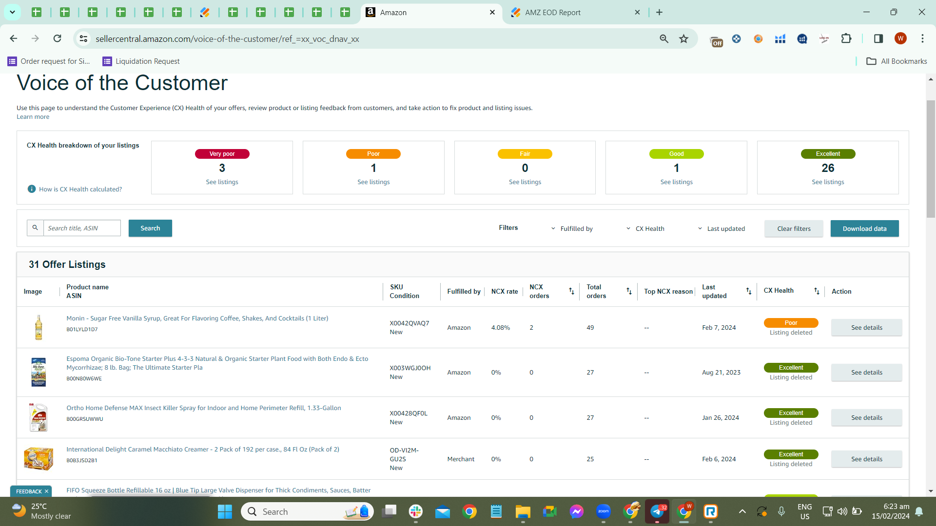See listings under Very poor

222,182
